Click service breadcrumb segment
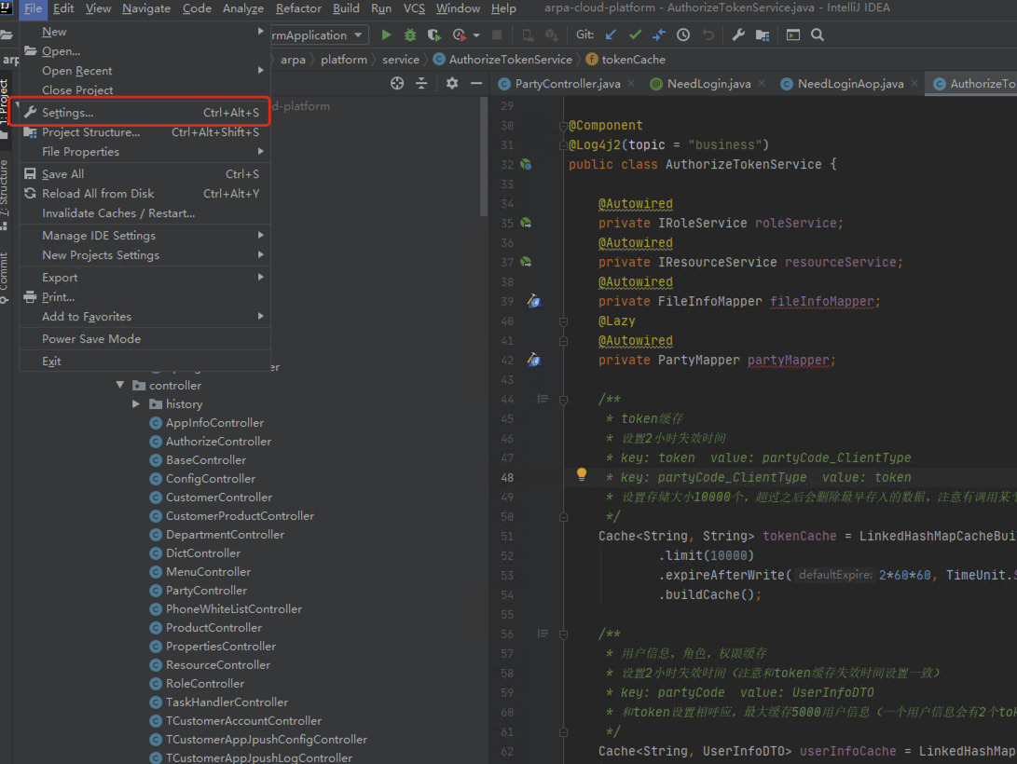The image size is (1017, 764). pyautogui.click(x=400, y=60)
